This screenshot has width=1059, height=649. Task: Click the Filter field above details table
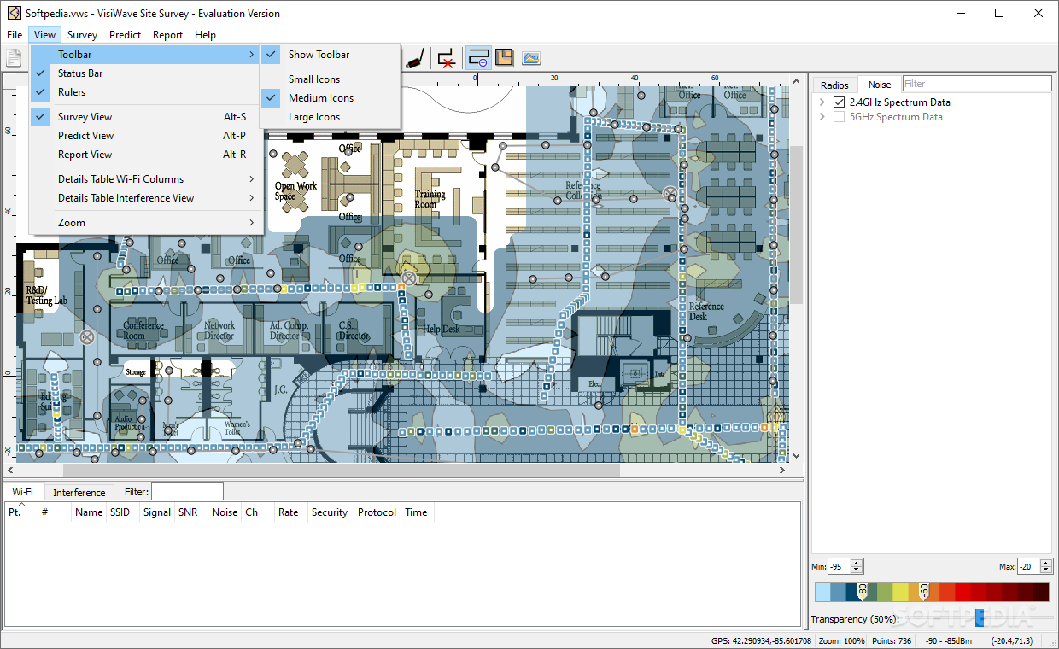point(187,491)
